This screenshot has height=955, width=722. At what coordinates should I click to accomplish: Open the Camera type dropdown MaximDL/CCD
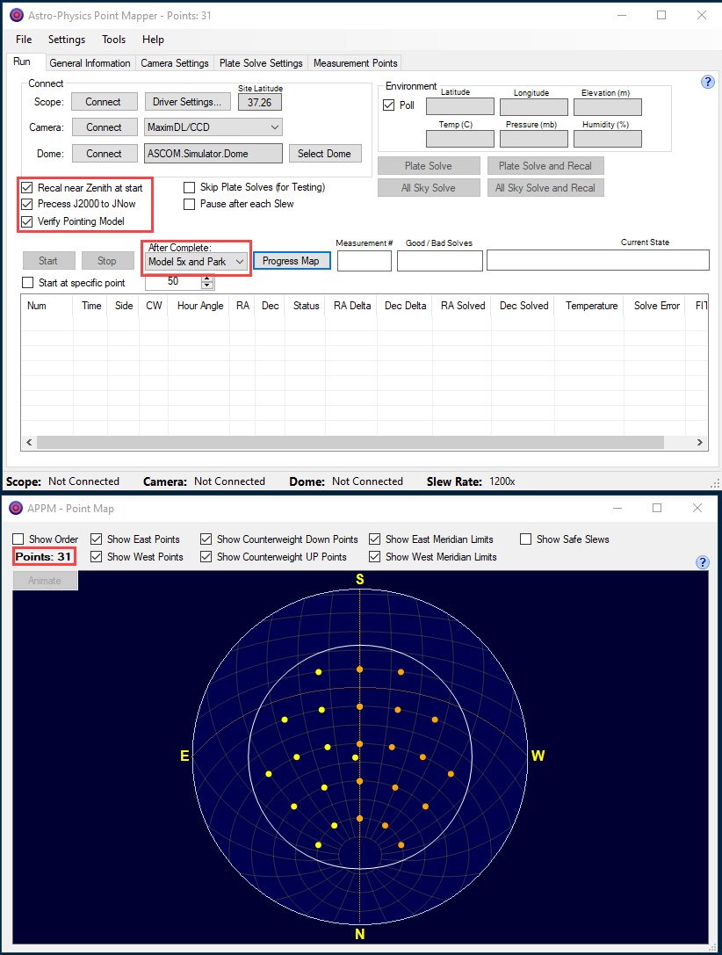point(213,127)
